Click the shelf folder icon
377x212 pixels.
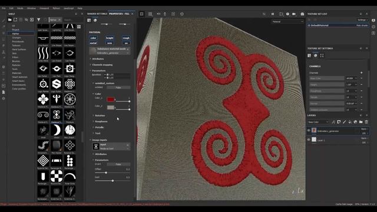click(x=10, y=19)
